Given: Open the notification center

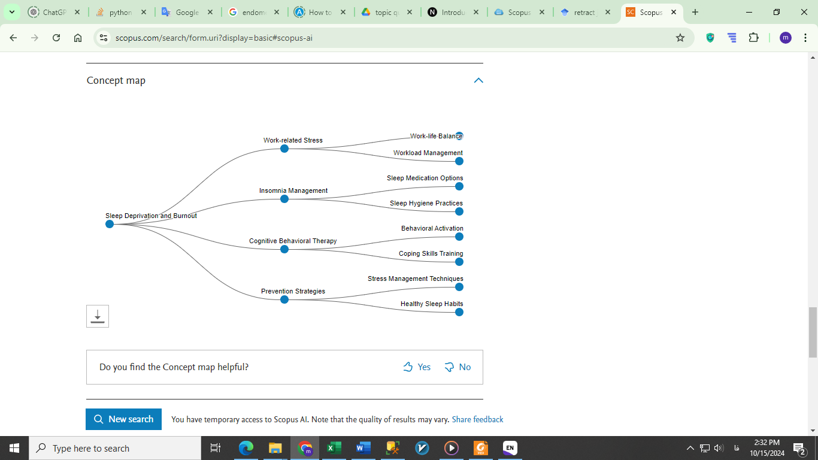Looking at the screenshot, I should coord(799,448).
